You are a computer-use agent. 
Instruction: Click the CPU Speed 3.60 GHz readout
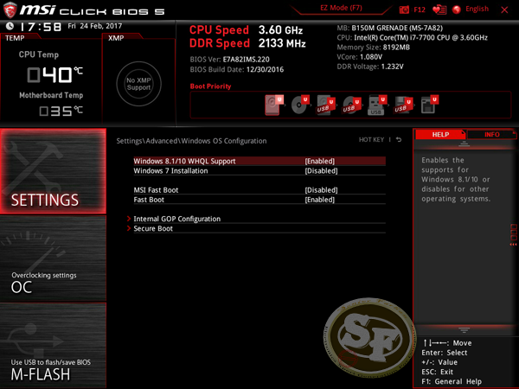pos(246,29)
